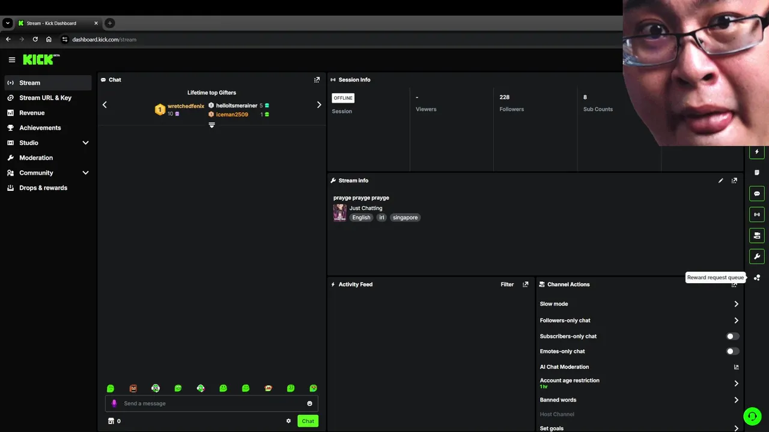Open the emoji picker in message box
Screen dimensions: 769x432
(x=309, y=404)
